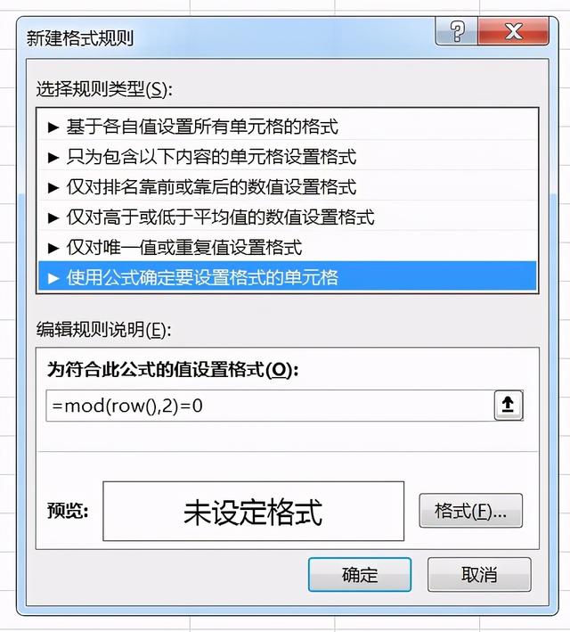Close the 新建格式规则 dialog with the X

513,31
